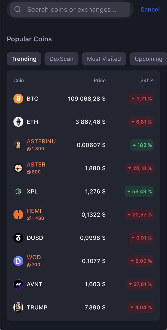167x330 pixels.
Task: Click the ASTER coin logo
Action: coord(18,168)
